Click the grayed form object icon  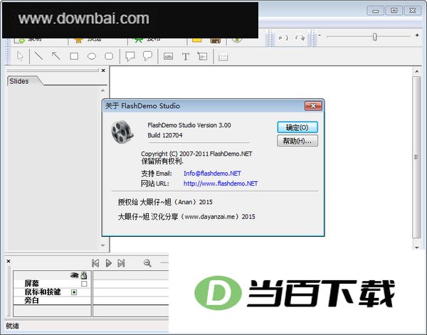pyautogui.click(x=223, y=57)
